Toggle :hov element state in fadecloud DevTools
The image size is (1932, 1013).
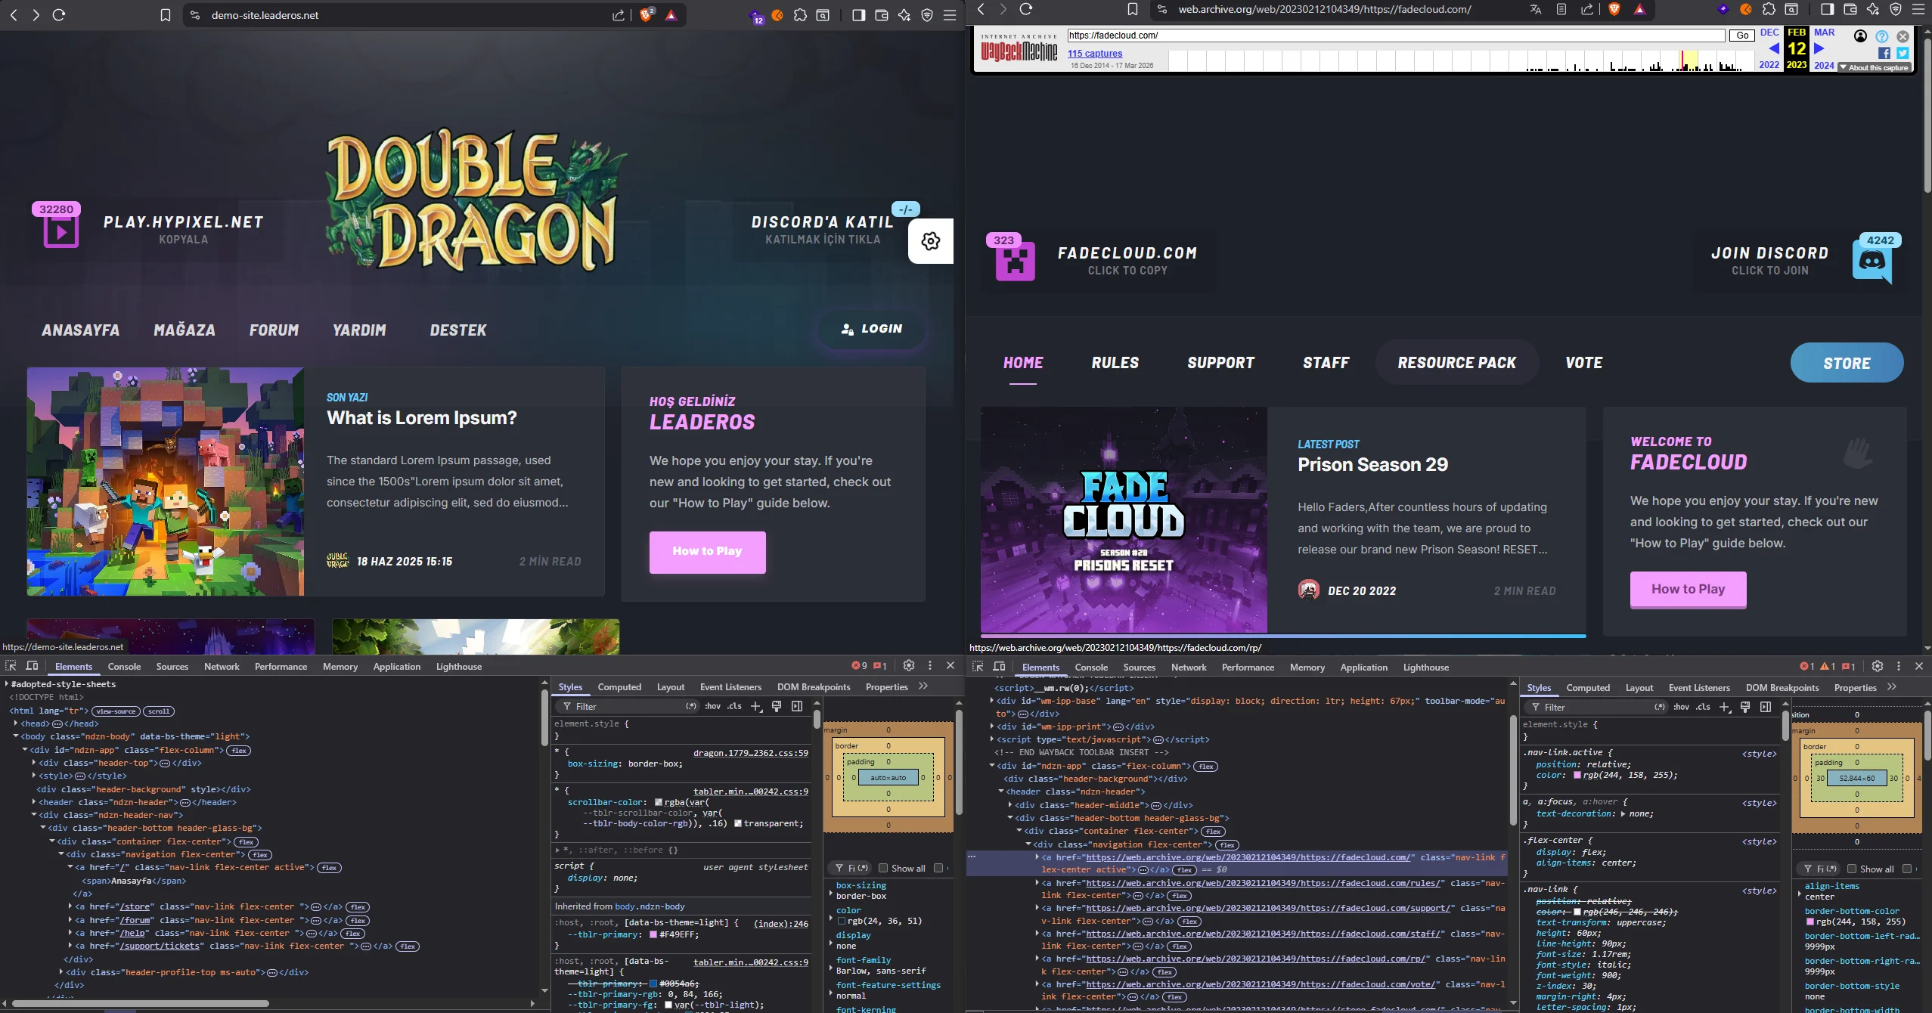tap(1681, 707)
